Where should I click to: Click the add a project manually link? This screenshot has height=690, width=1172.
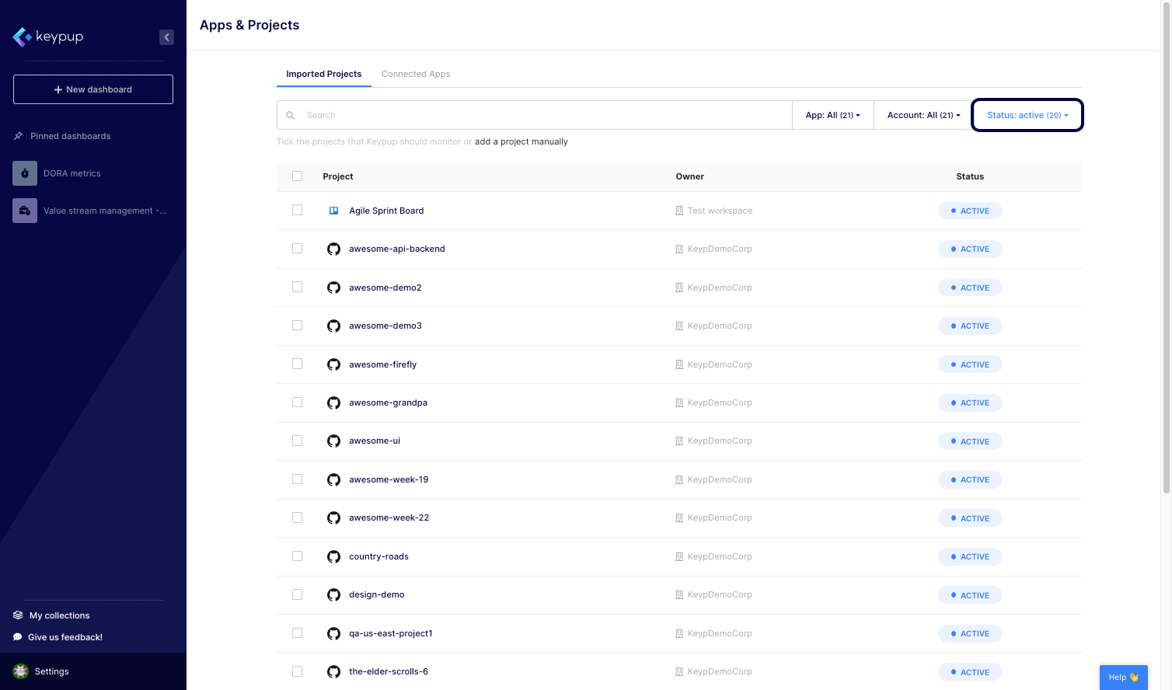click(521, 141)
